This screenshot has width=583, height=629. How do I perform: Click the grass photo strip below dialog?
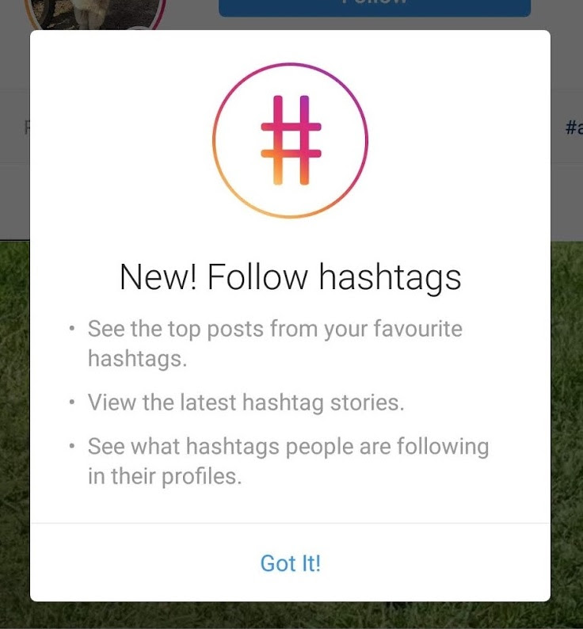click(291, 616)
